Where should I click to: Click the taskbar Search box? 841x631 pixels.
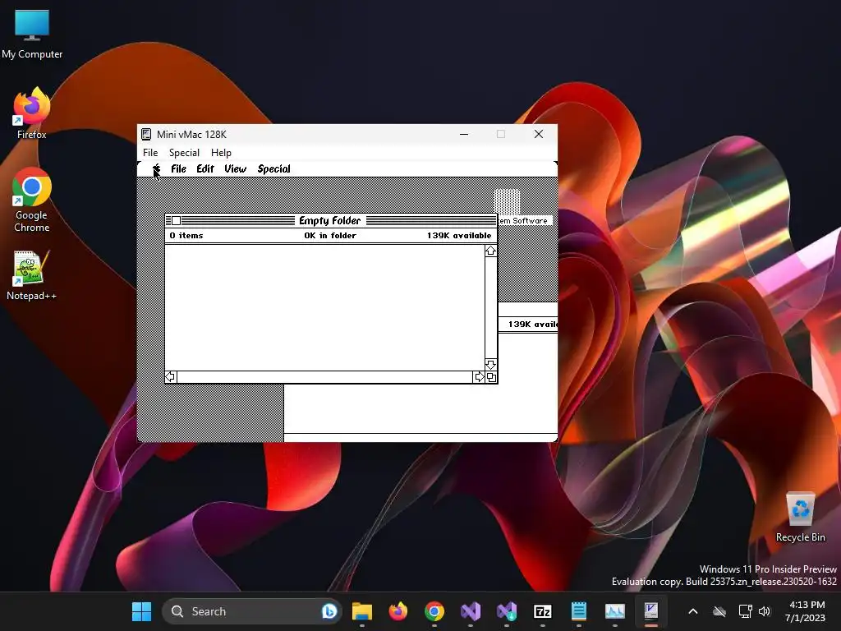point(251,611)
